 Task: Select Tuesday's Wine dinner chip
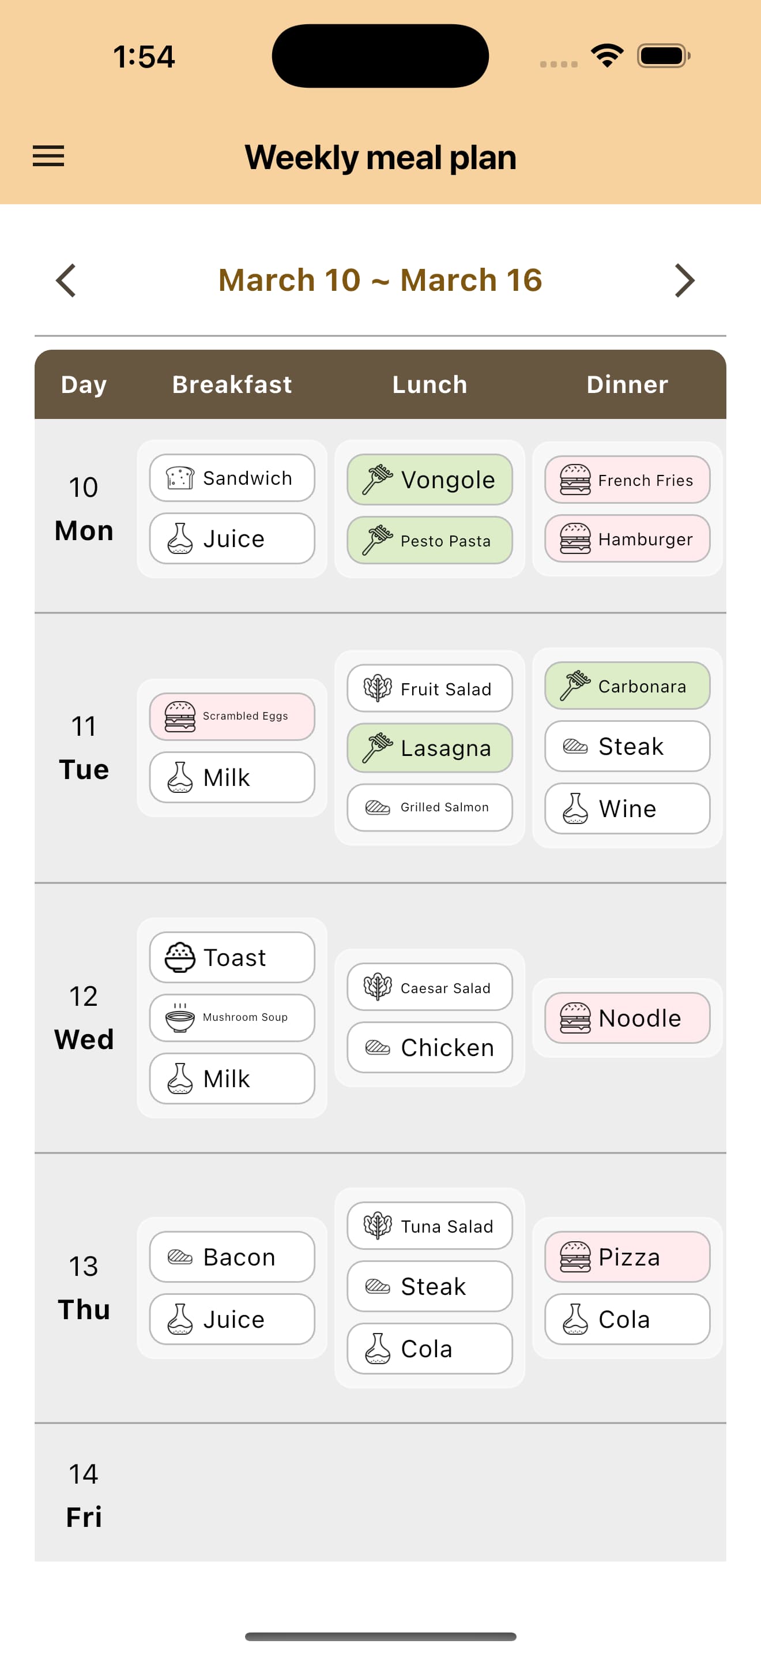(626, 808)
